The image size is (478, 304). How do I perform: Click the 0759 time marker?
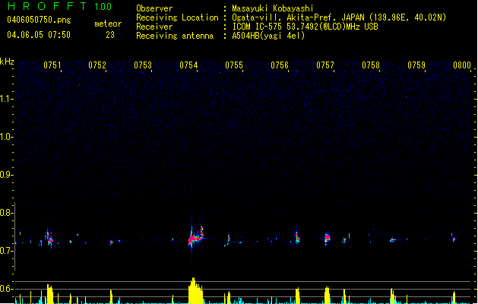pos(416,65)
